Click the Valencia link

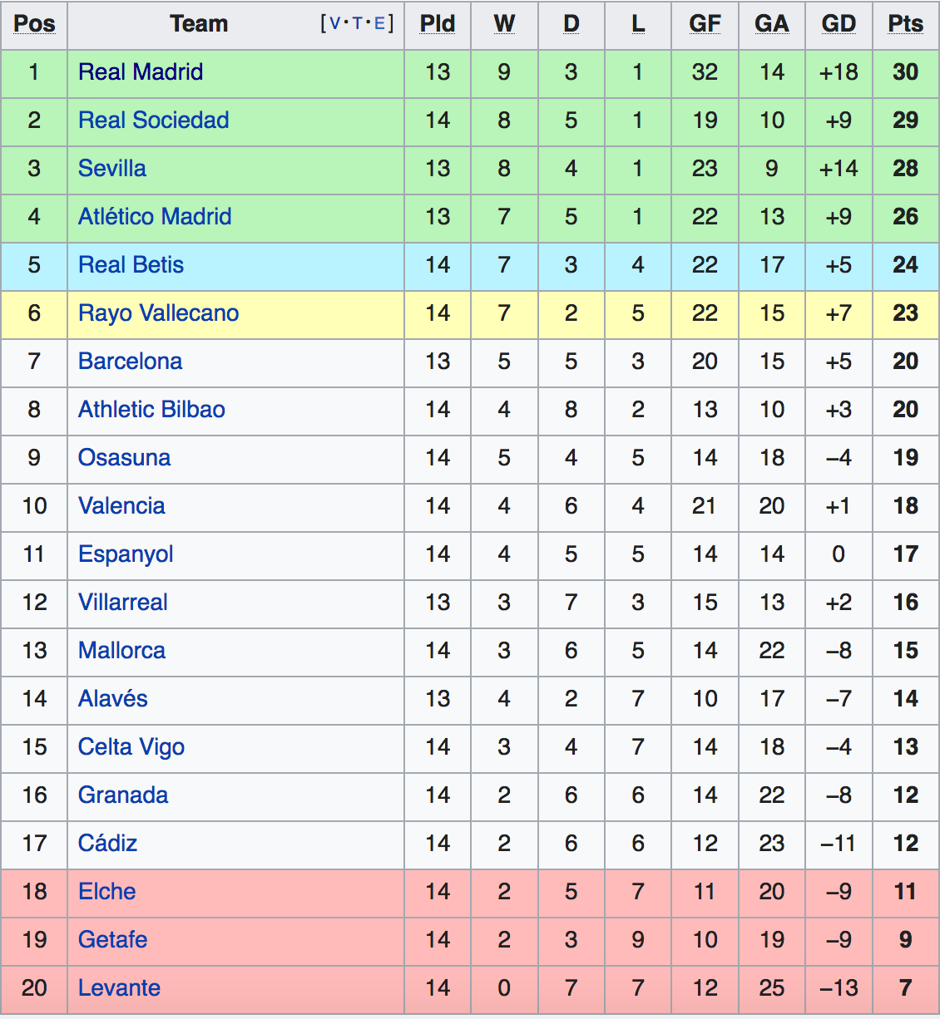[x=121, y=506]
